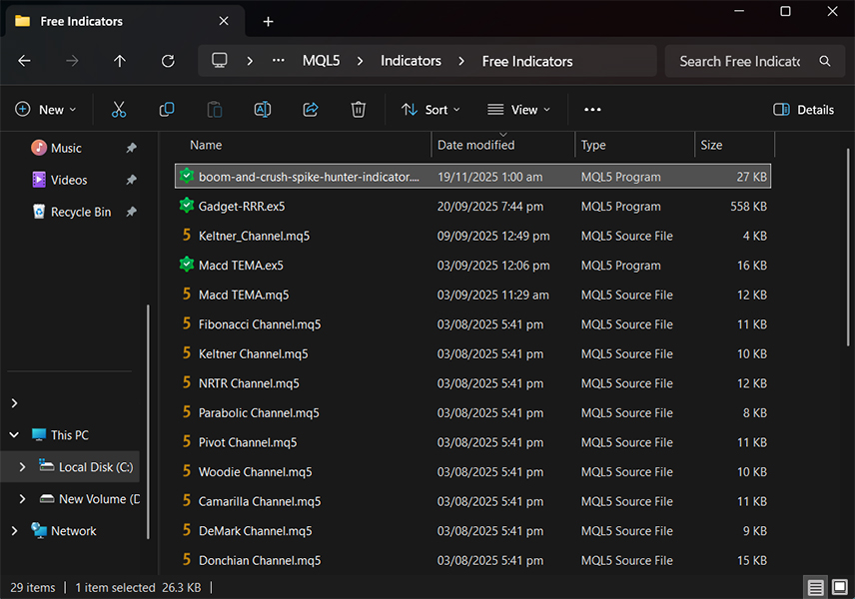Screen dimensions: 855x599
Task: Collapse the This PC tree node
Action: coord(14,435)
